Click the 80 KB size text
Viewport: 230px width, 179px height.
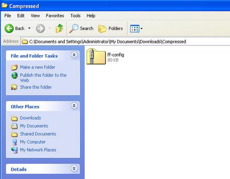(113, 60)
